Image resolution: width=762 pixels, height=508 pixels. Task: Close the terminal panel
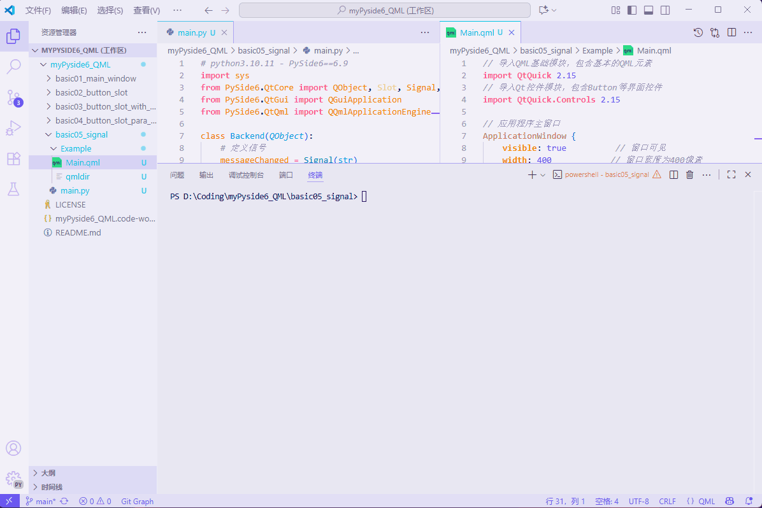click(x=748, y=175)
